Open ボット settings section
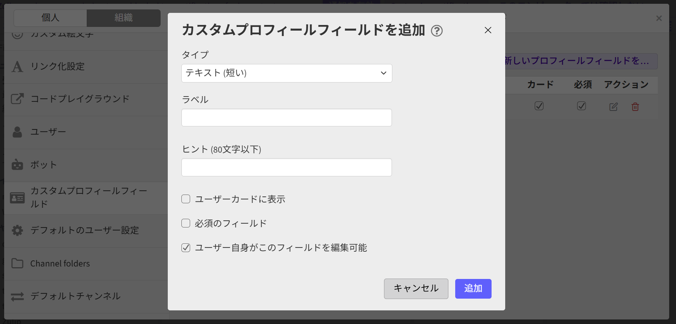 [86, 165]
